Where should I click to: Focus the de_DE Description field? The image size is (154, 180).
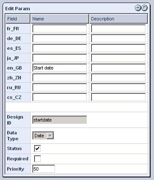(x=118, y=38)
